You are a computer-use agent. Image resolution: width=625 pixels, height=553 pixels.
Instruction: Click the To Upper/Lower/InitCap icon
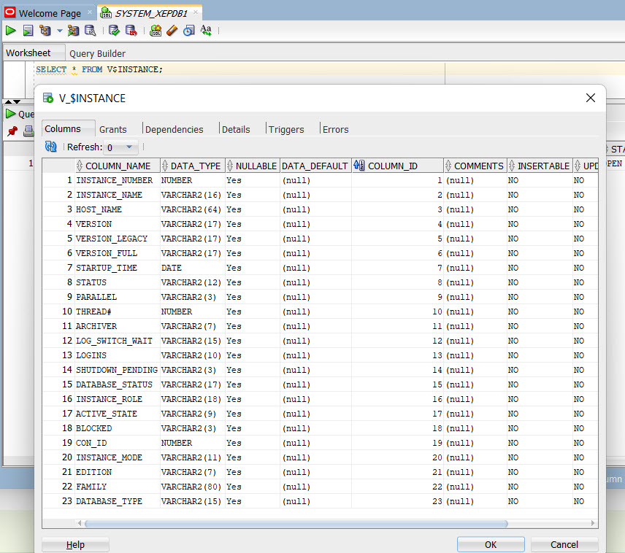tap(206, 31)
